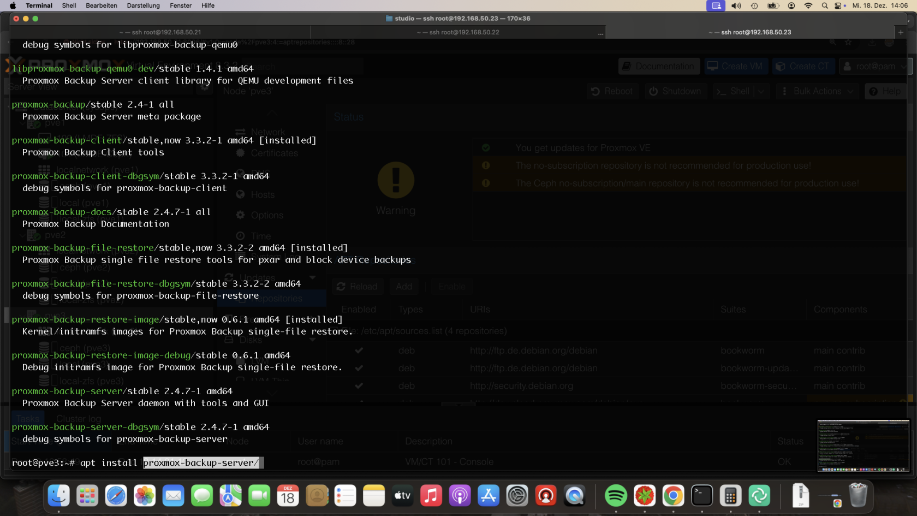The height and width of the screenshot is (516, 917).
Task: Open the Trash in the dock
Action: pyautogui.click(x=858, y=496)
